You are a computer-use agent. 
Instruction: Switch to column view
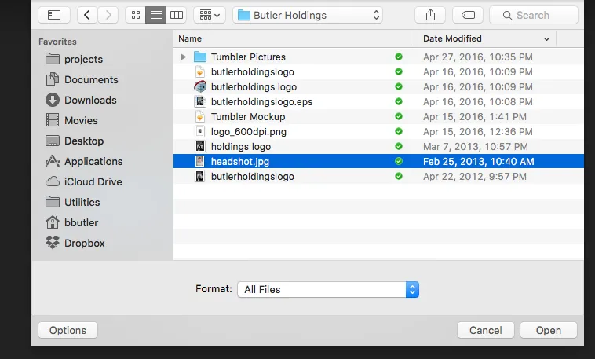pos(177,15)
